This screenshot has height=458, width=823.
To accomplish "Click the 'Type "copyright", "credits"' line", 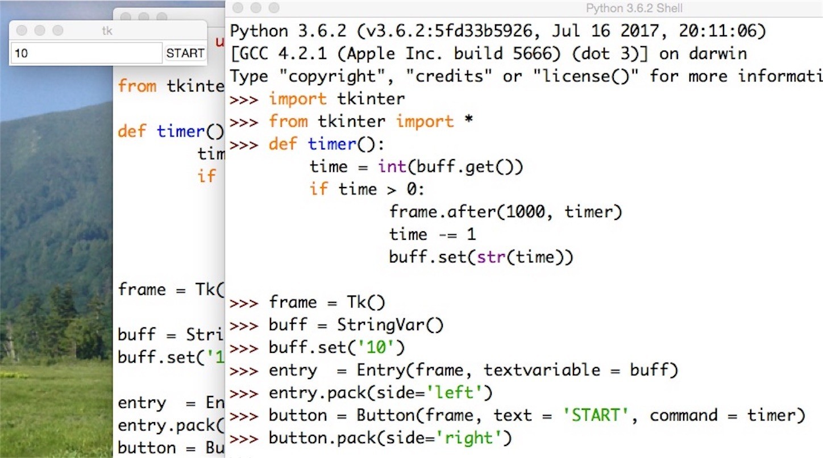I will pyautogui.click(x=526, y=76).
